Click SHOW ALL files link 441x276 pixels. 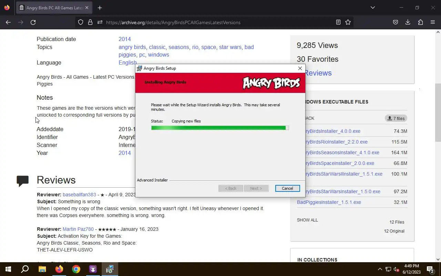pos(307,220)
